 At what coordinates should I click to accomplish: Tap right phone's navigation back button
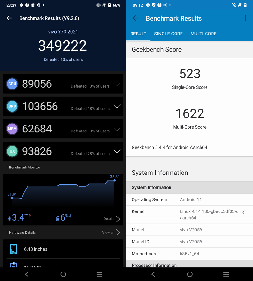click(x=153, y=274)
